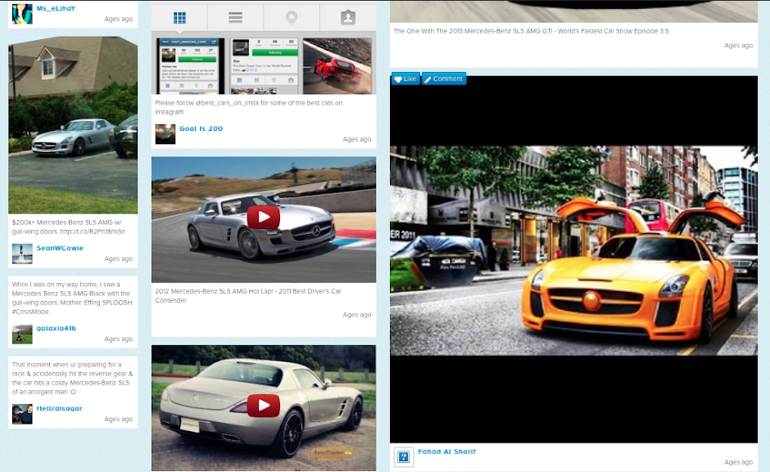Open red Ferrari thumbnail in Instagram post

click(x=337, y=66)
